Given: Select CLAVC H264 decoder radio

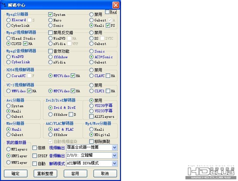Looking at the screenshot, I should click(x=91, y=75).
